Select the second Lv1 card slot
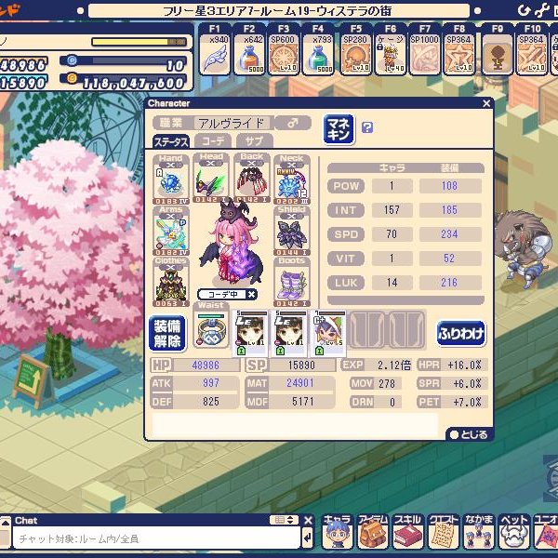This screenshot has height=558, width=558. (x=289, y=333)
